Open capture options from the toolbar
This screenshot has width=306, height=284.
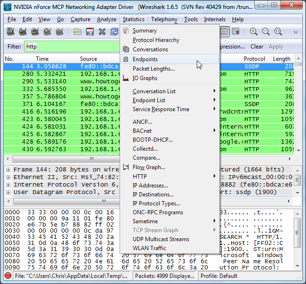(x=23, y=32)
